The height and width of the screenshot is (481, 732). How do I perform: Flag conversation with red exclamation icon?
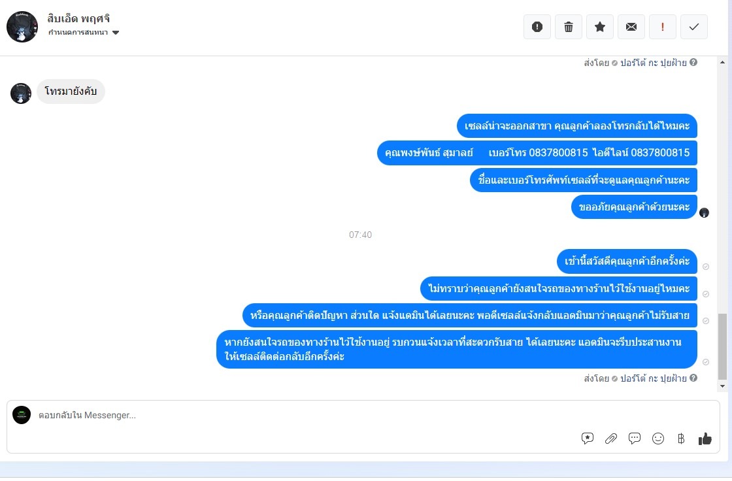(x=663, y=27)
